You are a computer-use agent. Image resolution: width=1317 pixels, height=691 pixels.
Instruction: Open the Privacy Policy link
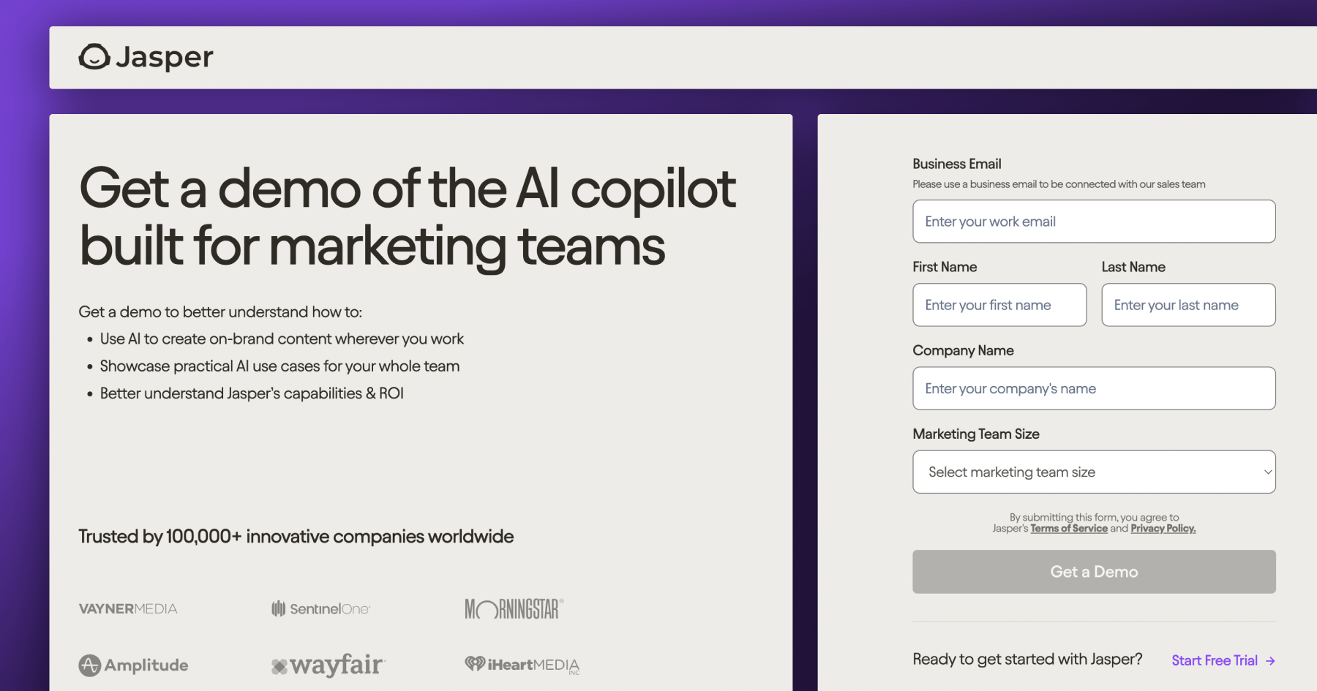click(1162, 528)
